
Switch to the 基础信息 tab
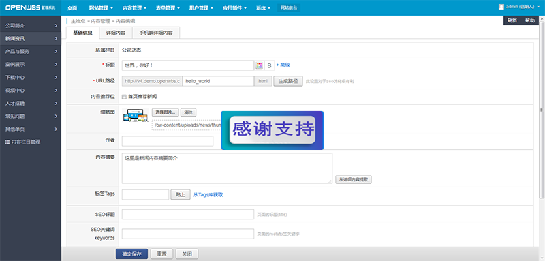pos(82,33)
